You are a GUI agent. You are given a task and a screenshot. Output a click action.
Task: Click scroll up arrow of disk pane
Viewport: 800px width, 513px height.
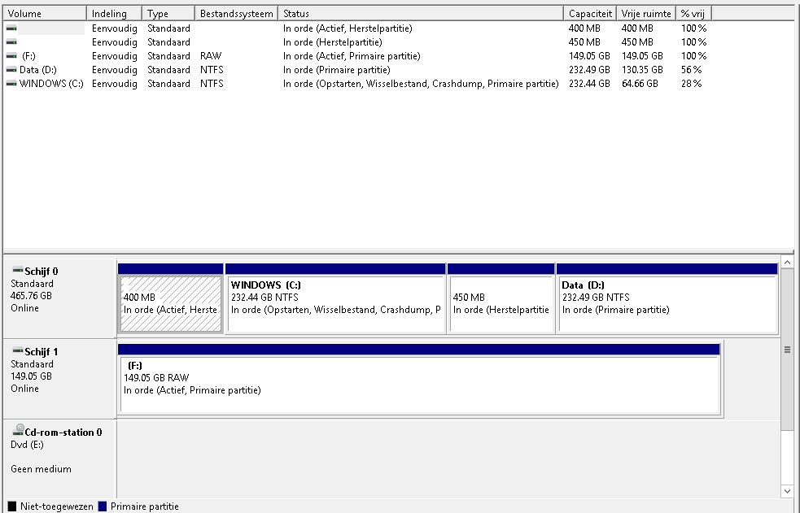pyautogui.click(x=787, y=263)
